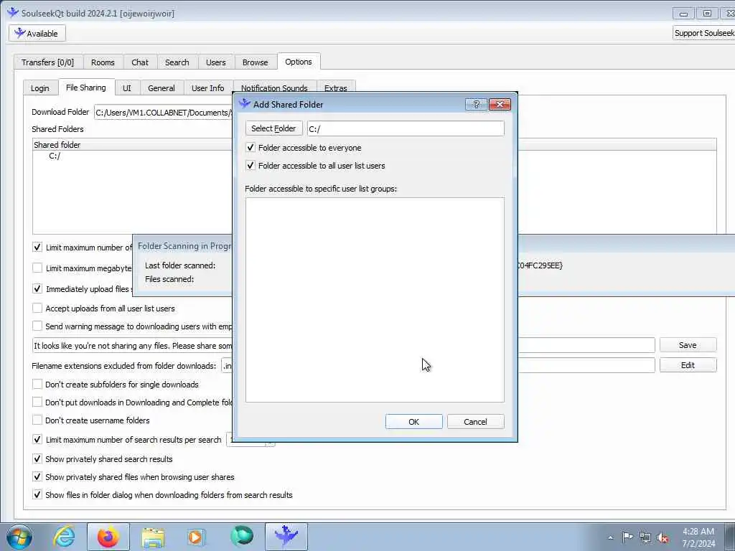Enable Send warning message to downloading users
The image size is (735, 551).
pos(37,326)
